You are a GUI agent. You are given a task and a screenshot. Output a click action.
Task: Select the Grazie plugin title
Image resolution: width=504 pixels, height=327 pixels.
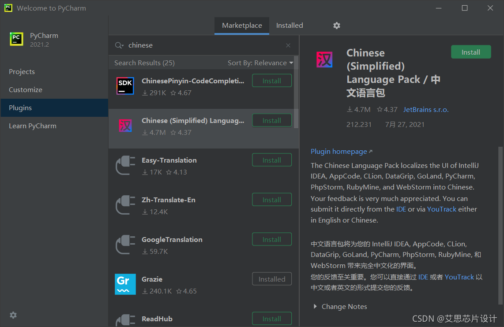[152, 279]
